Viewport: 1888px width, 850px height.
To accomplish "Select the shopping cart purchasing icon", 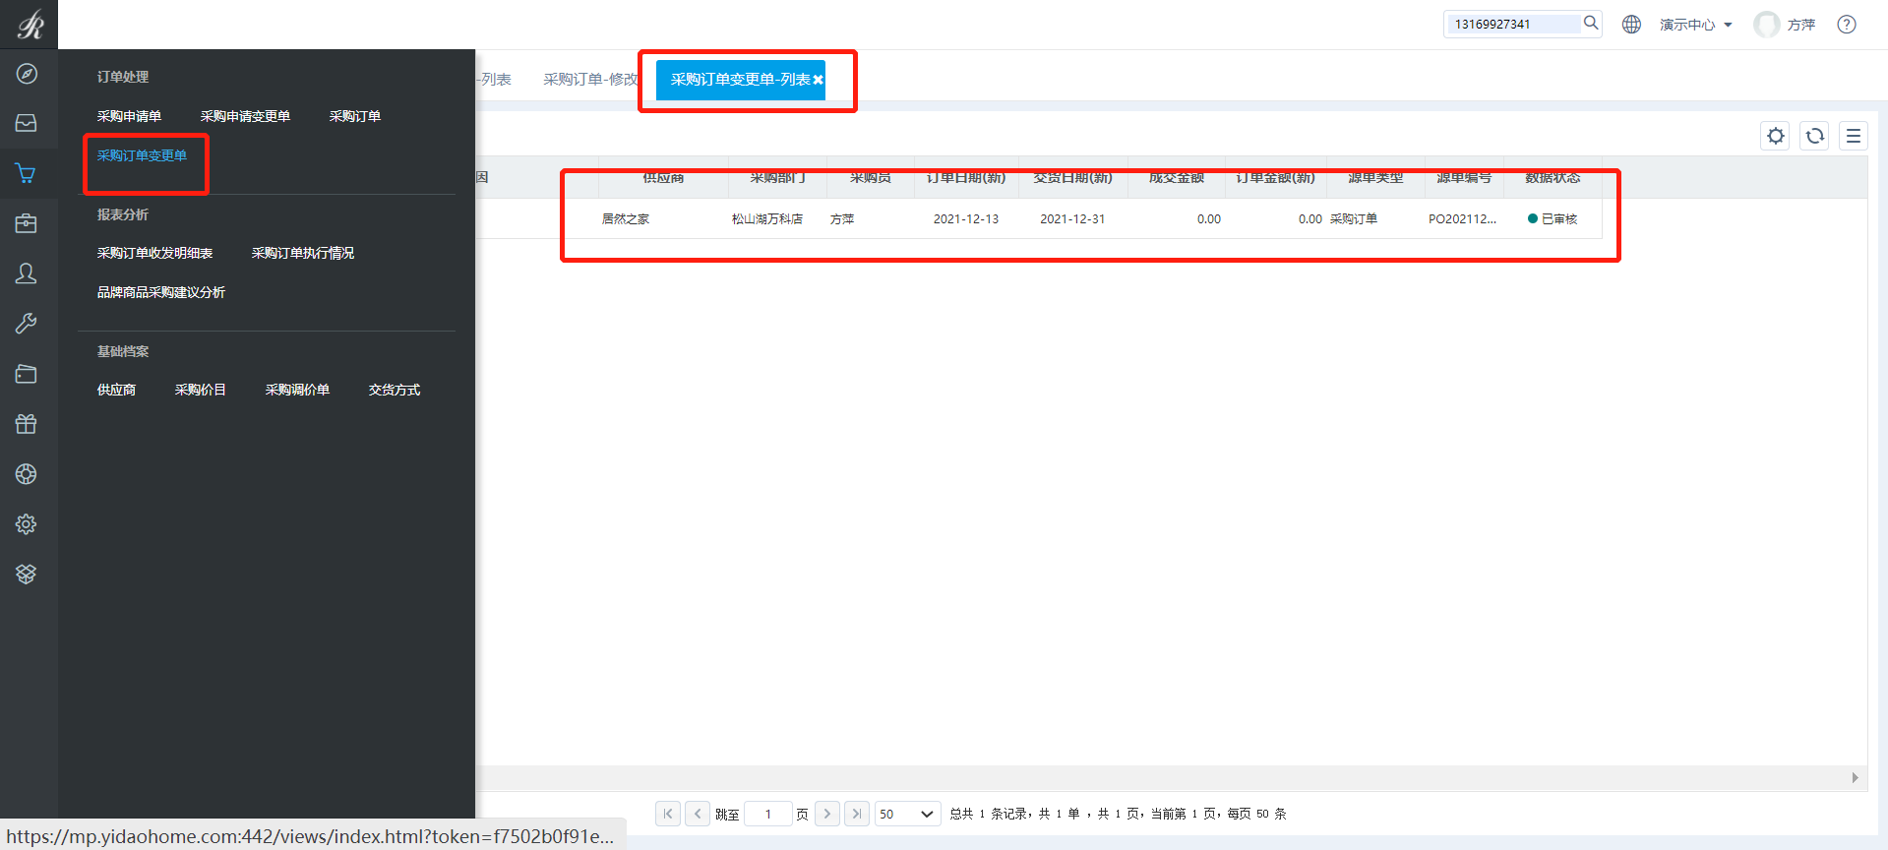I will click(x=27, y=173).
